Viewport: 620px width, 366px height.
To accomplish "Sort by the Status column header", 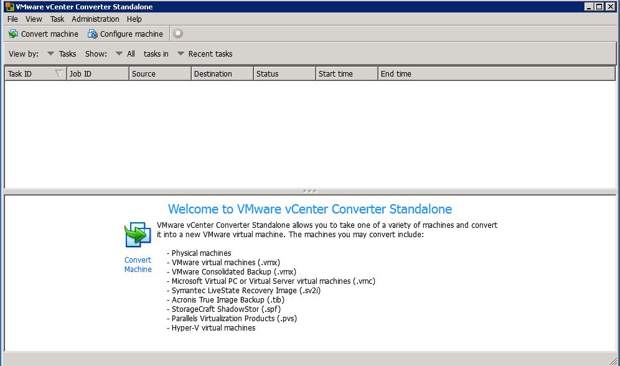I will [x=284, y=74].
